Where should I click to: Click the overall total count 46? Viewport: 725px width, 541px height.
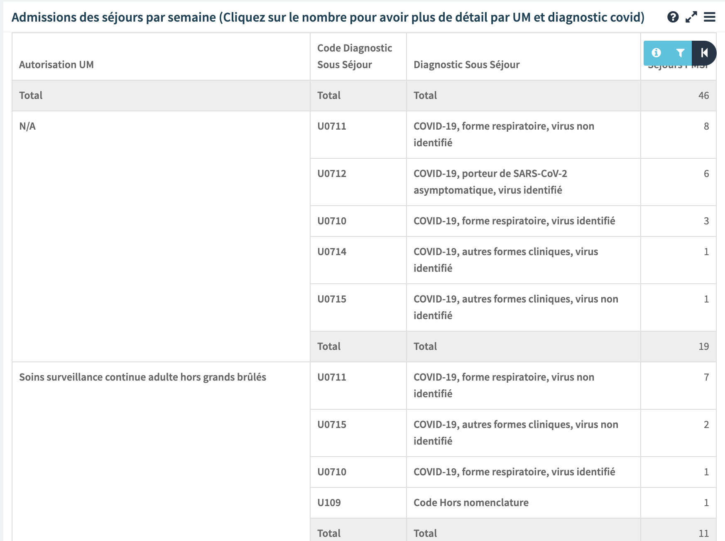[703, 96]
